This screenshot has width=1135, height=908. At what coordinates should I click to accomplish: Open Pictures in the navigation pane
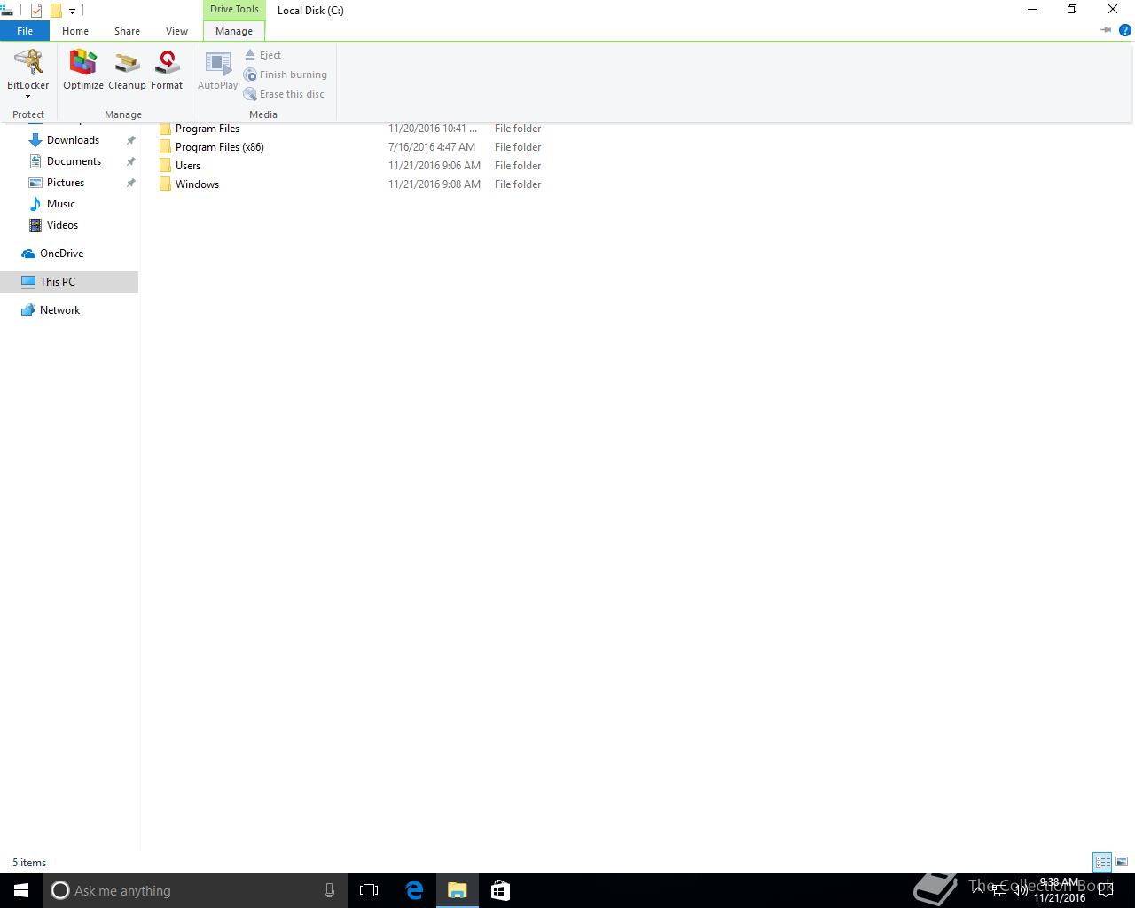66,183
